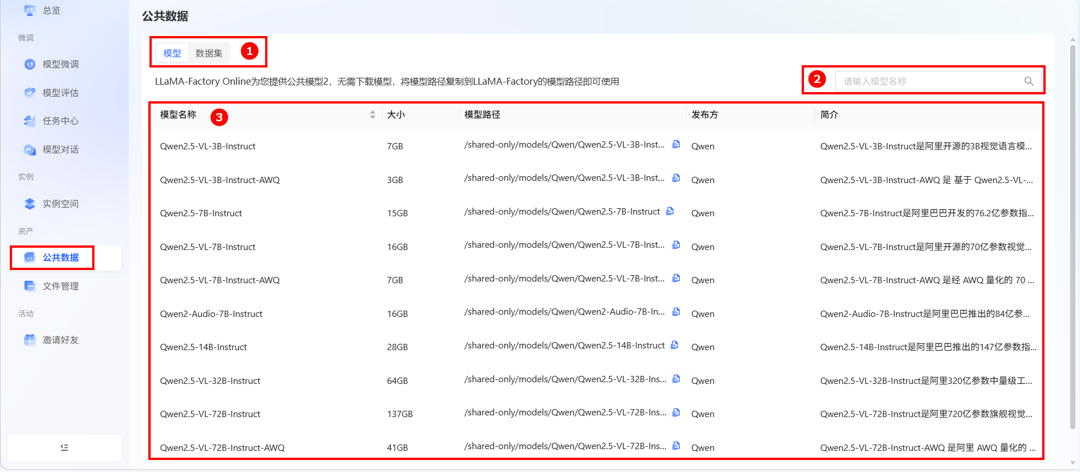
Task: Copy the Qwen2.5-VL-3B-Instruct model path
Action: coord(676,144)
